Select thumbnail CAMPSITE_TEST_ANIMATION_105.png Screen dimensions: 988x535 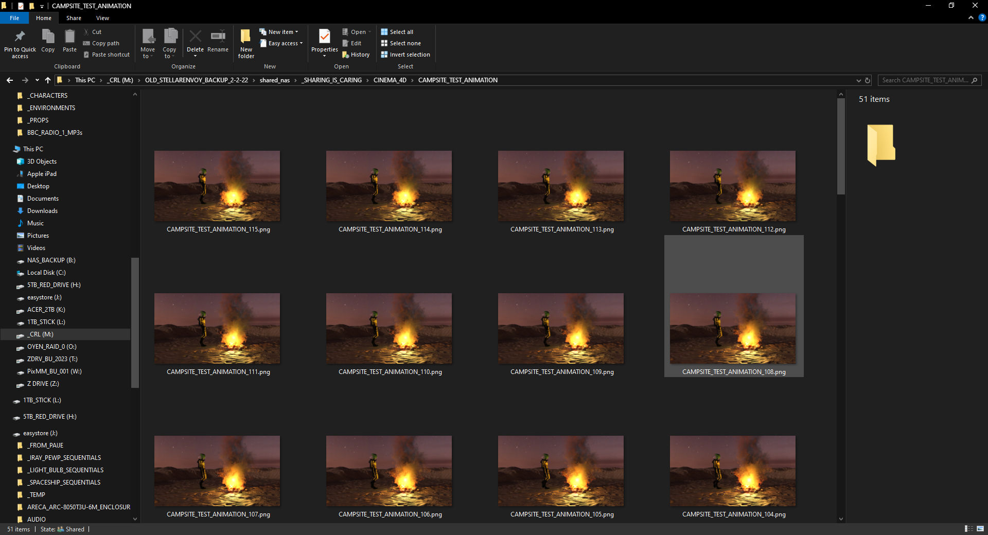[x=561, y=471]
